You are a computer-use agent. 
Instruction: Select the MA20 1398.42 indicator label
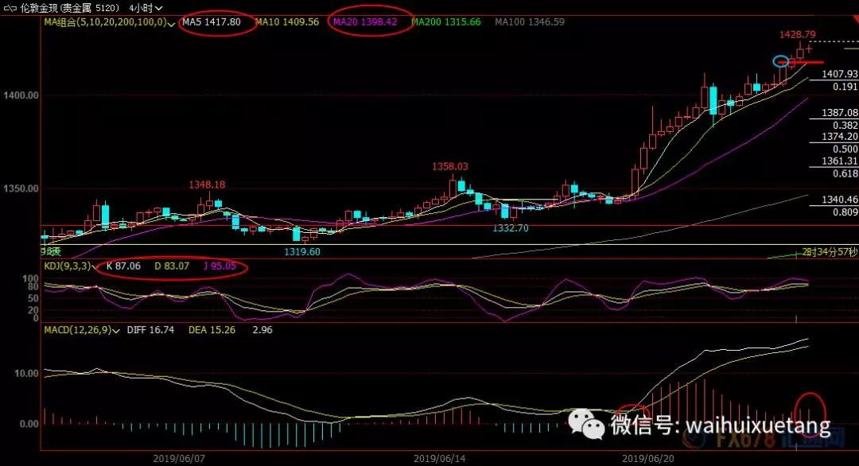364,22
